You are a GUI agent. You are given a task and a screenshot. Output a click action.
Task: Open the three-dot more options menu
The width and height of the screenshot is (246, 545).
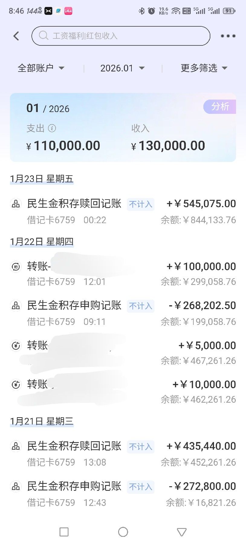coord(228,36)
